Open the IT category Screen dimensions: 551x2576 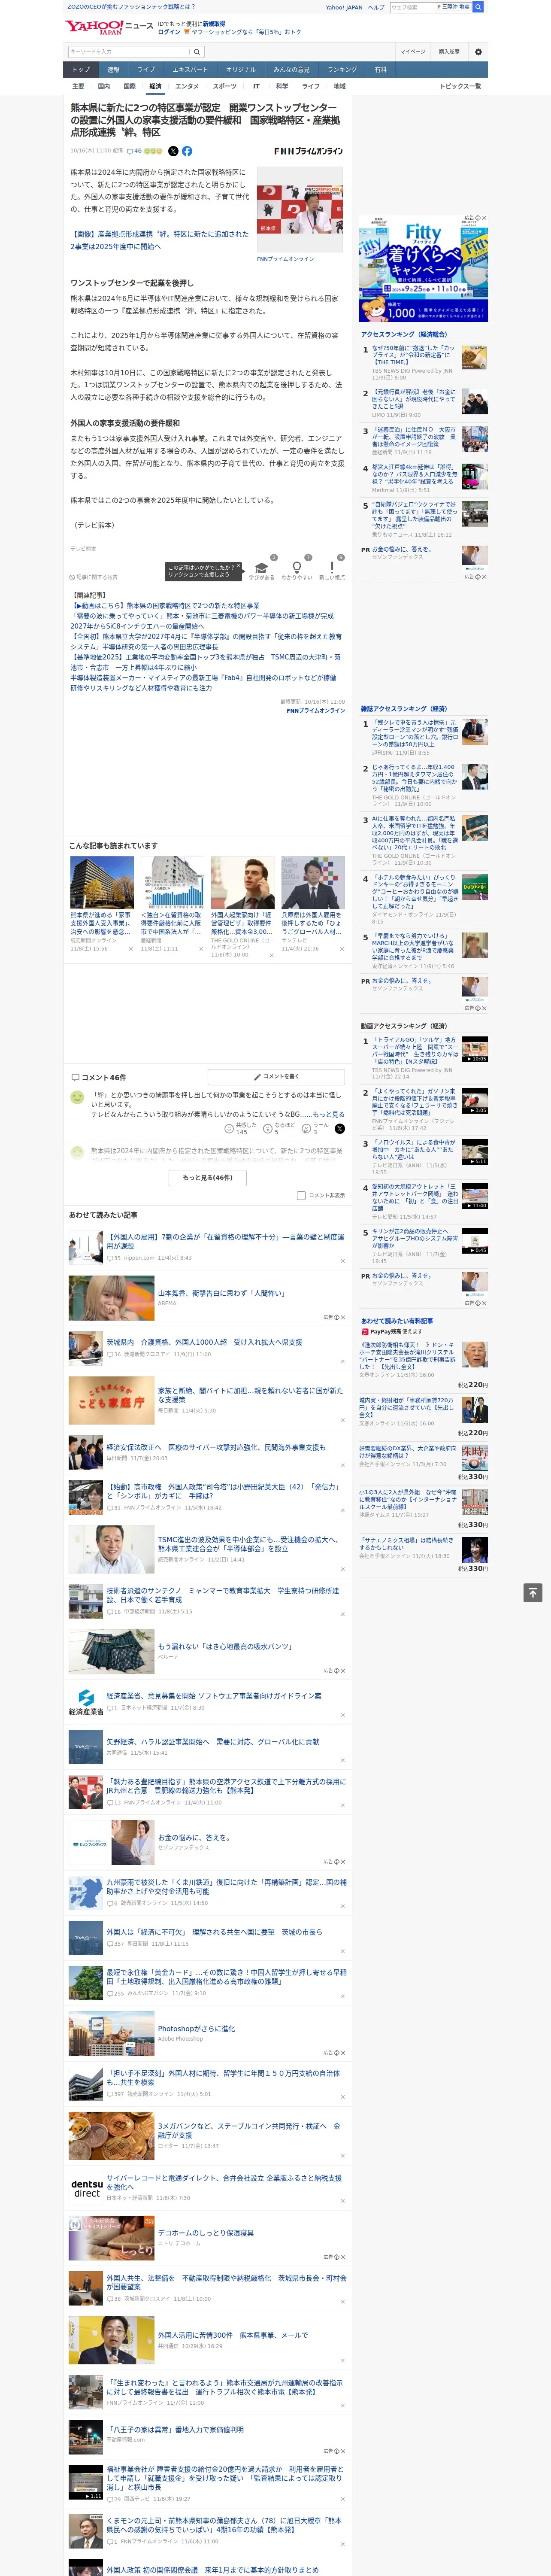tap(256, 86)
